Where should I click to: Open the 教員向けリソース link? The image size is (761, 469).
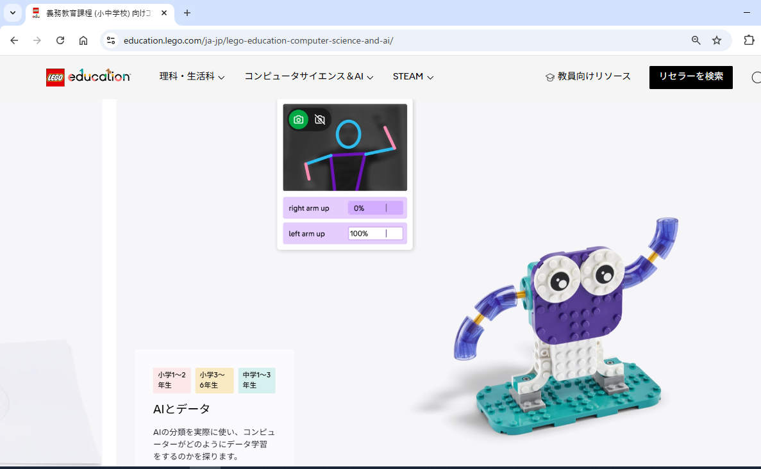pos(588,77)
